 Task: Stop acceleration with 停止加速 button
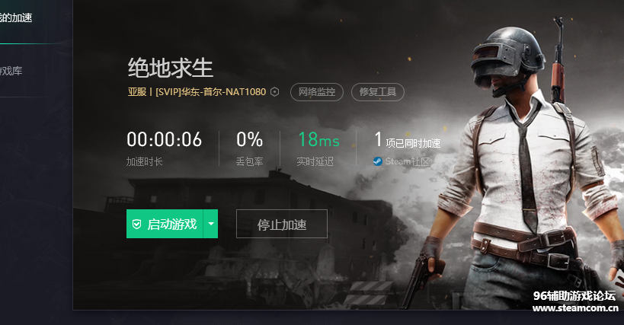click(282, 224)
